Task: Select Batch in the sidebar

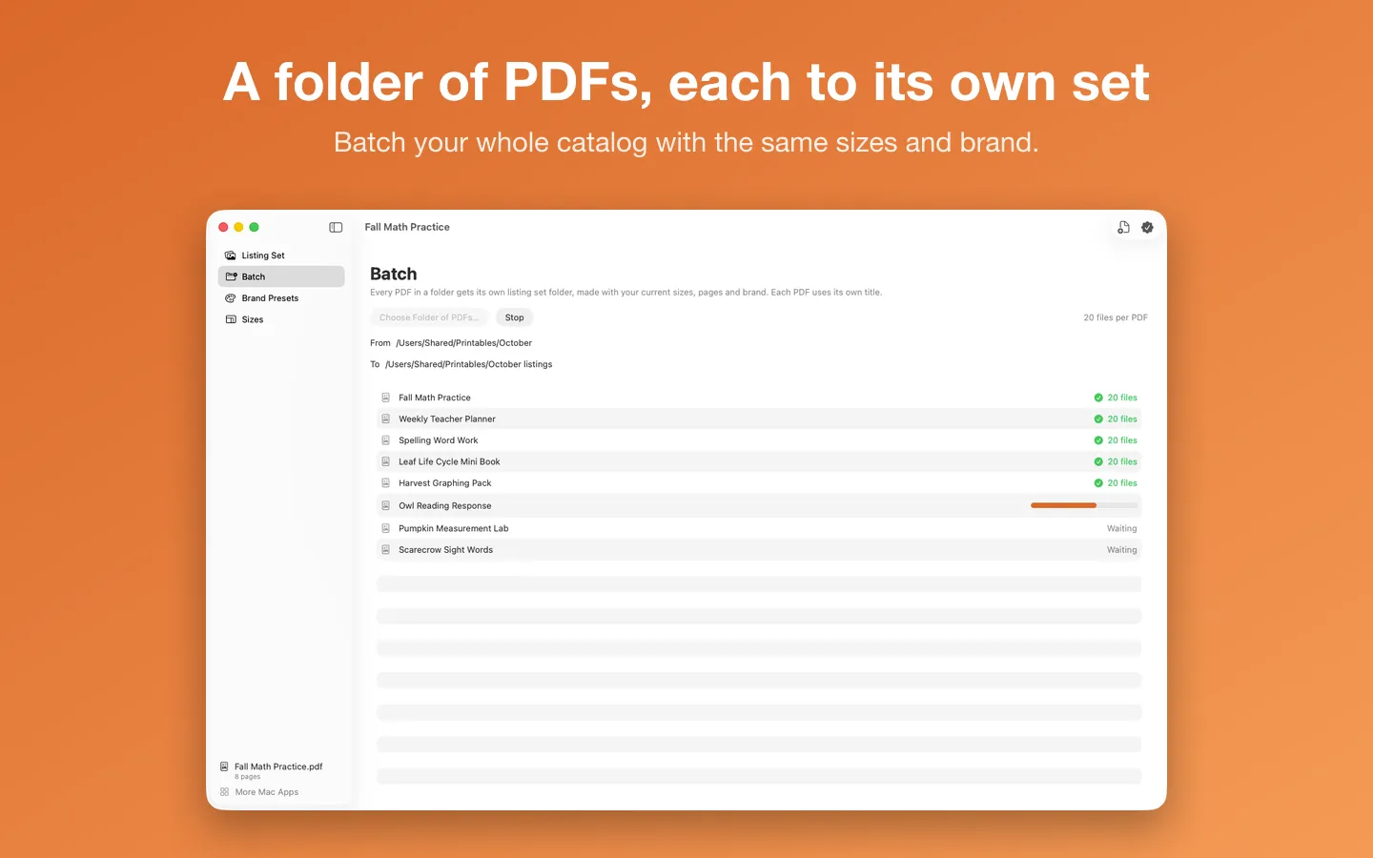Action: (281, 276)
